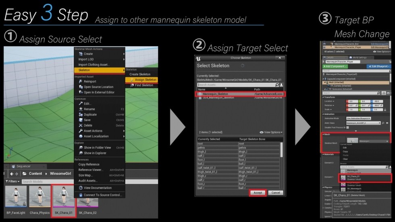Click the Create menu icon

(x=81, y=54)
